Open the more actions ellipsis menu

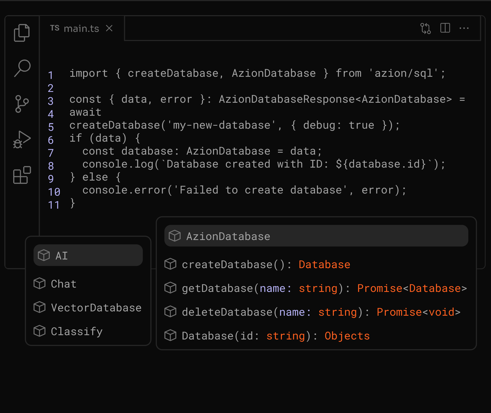[x=464, y=28]
